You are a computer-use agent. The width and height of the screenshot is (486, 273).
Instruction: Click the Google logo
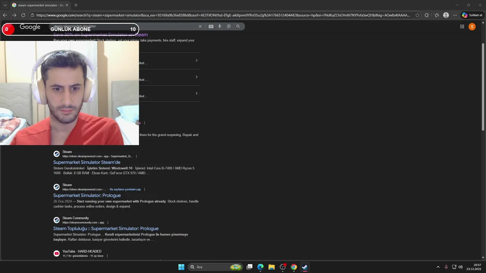pos(30,27)
